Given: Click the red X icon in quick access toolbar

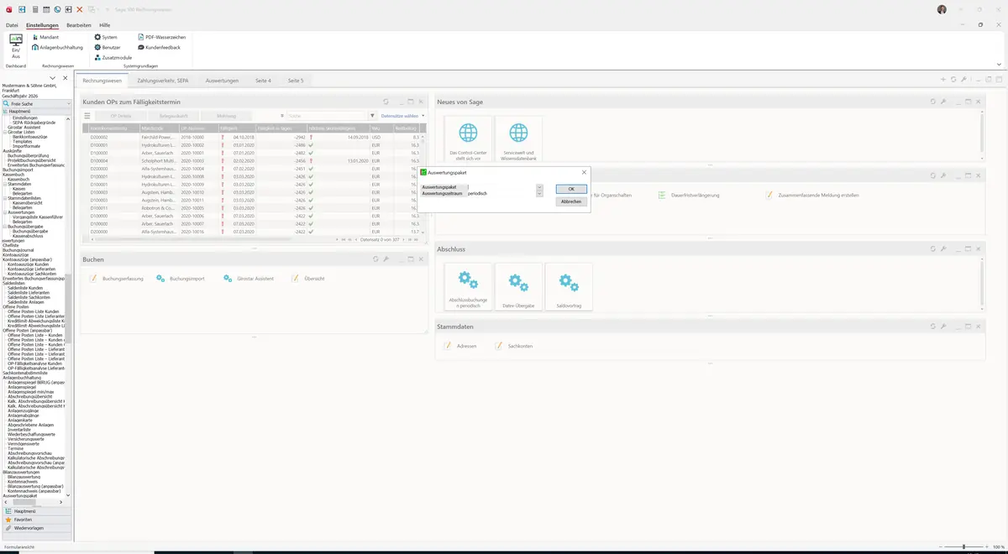Looking at the screenshot, I should [x=80, y=9].
